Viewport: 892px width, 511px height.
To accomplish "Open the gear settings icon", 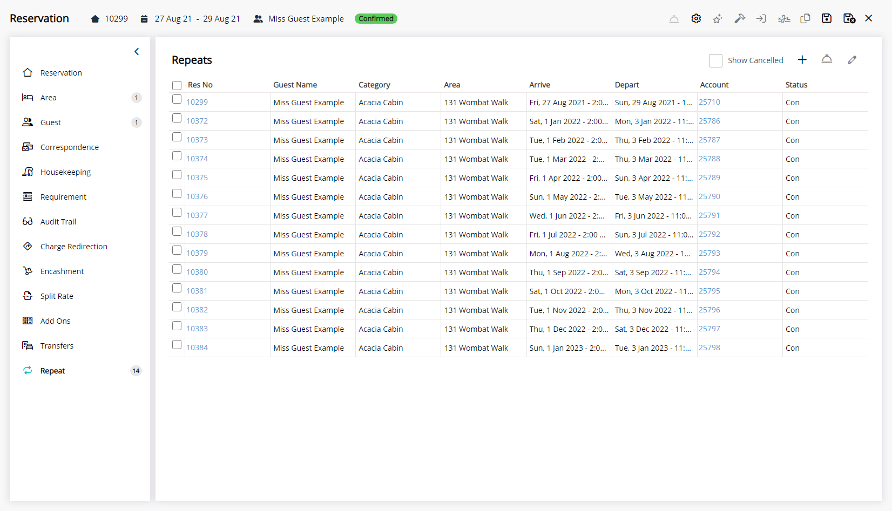I will (x=696, y=19).
